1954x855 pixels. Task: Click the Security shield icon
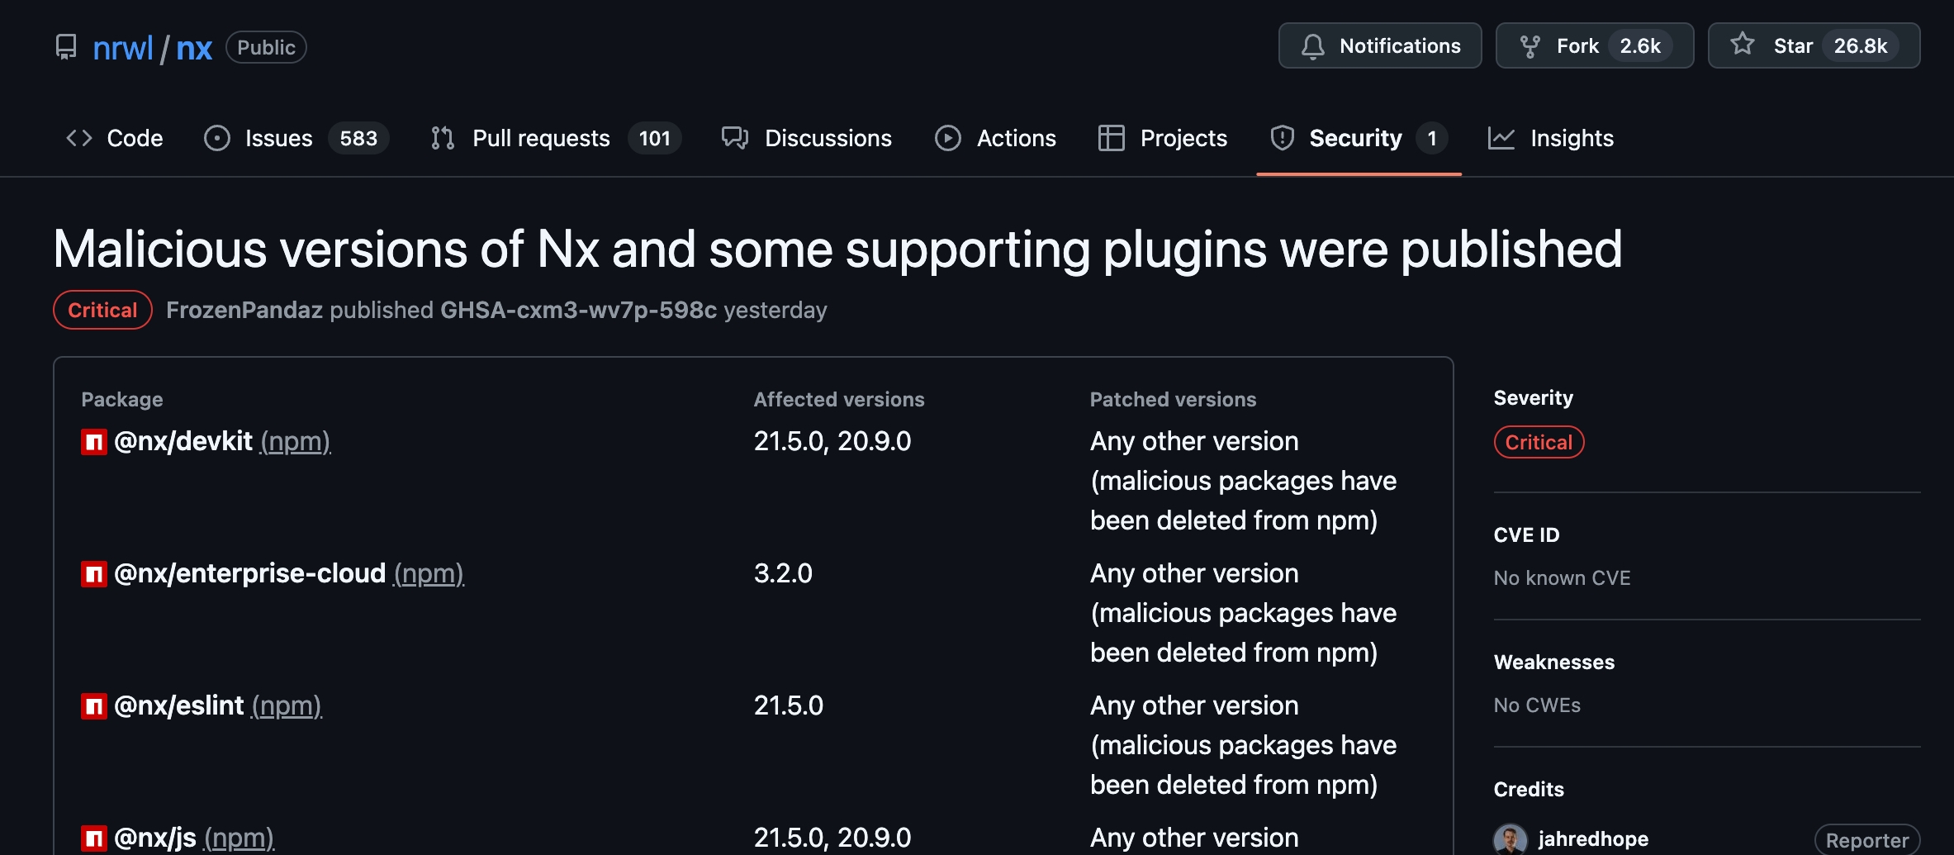pos(1282,138)
